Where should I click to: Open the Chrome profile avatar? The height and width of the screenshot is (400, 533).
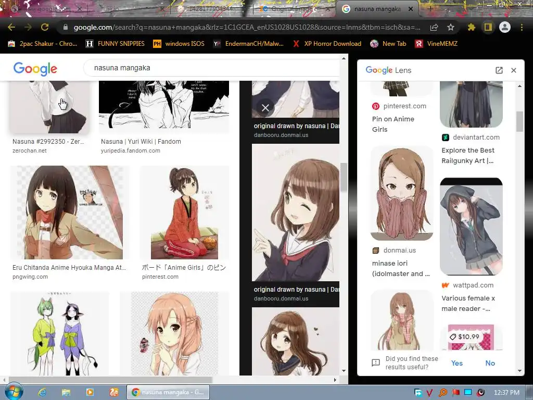click(505, 27)
